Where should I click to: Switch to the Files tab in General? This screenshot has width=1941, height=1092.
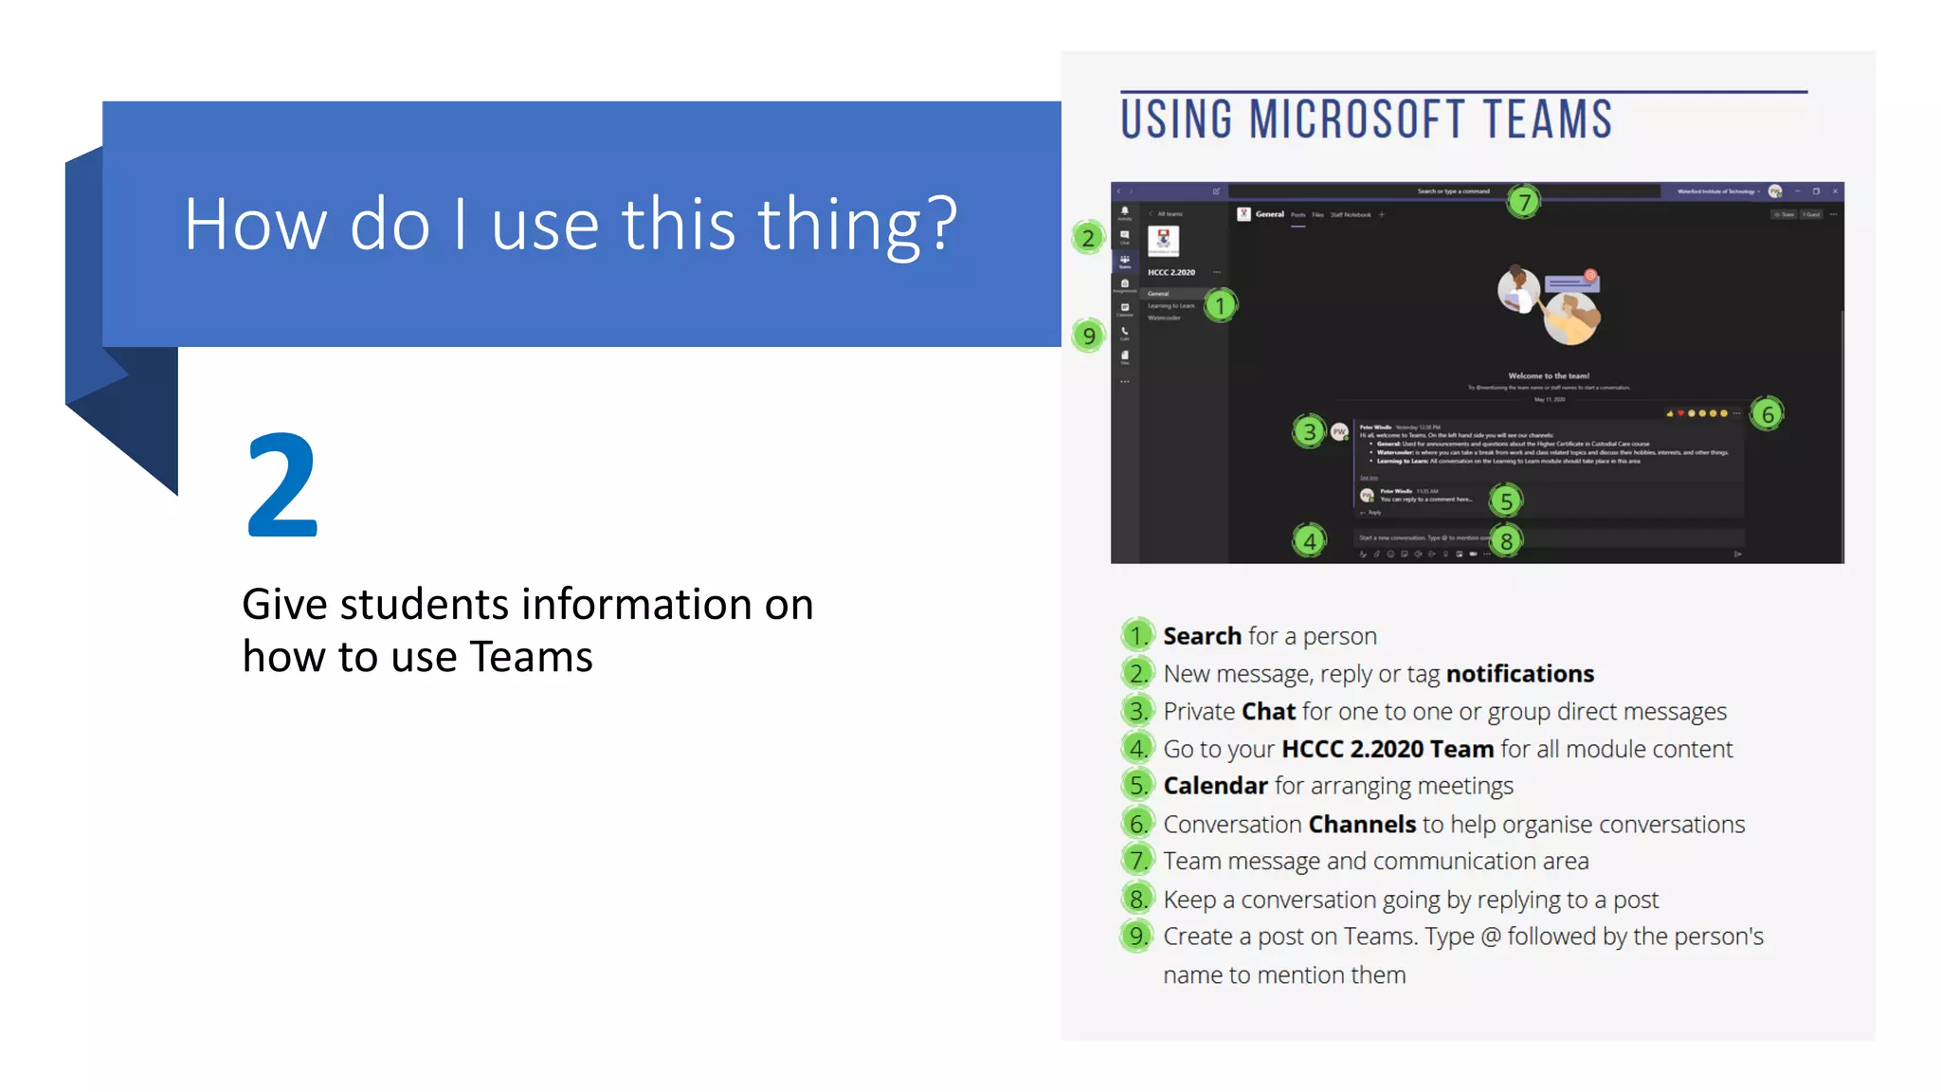click(1317, 215)
